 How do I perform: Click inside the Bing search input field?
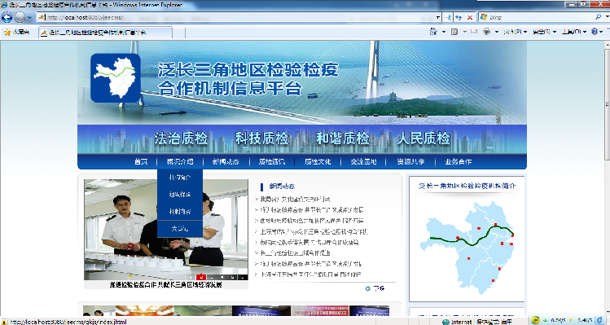541,17
